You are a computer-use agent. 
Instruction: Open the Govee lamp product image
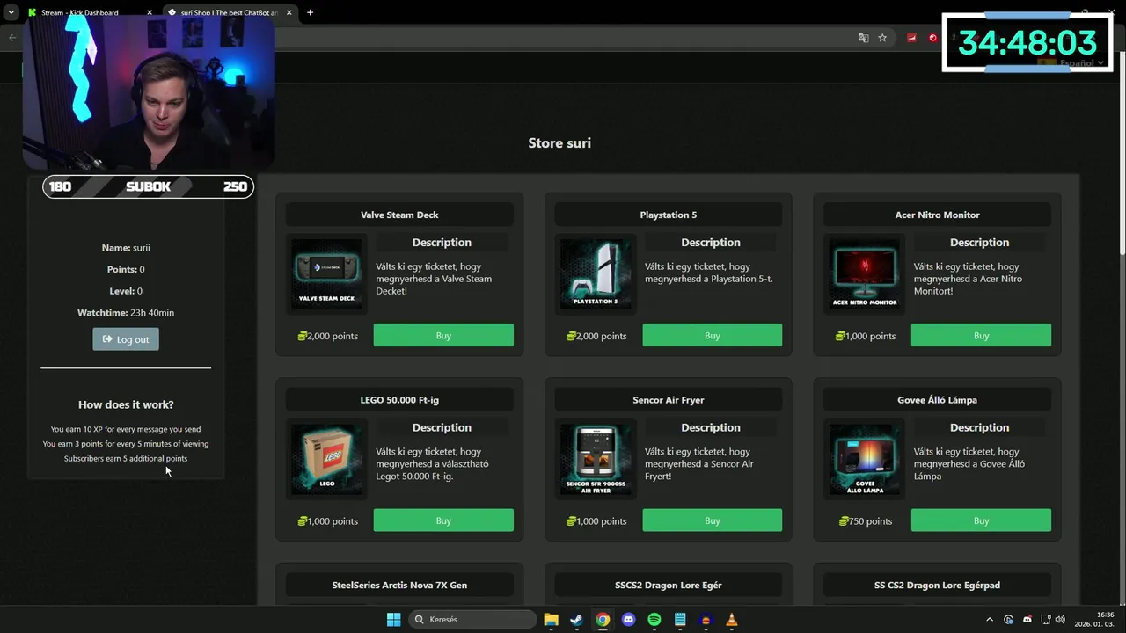pos(865,459)
